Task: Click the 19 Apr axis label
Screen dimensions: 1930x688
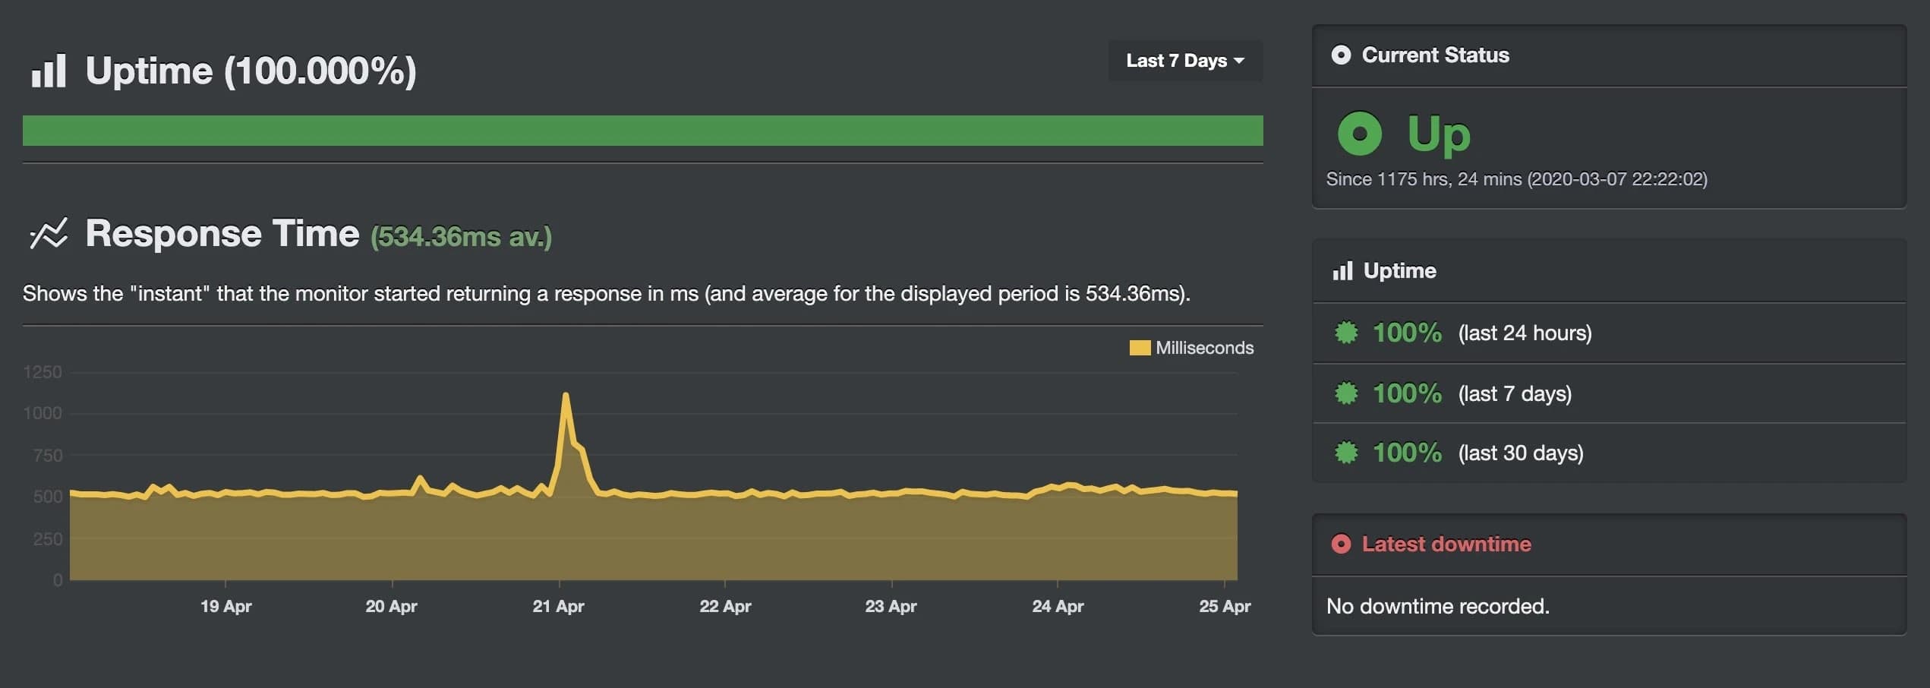Action: [225, 606]
